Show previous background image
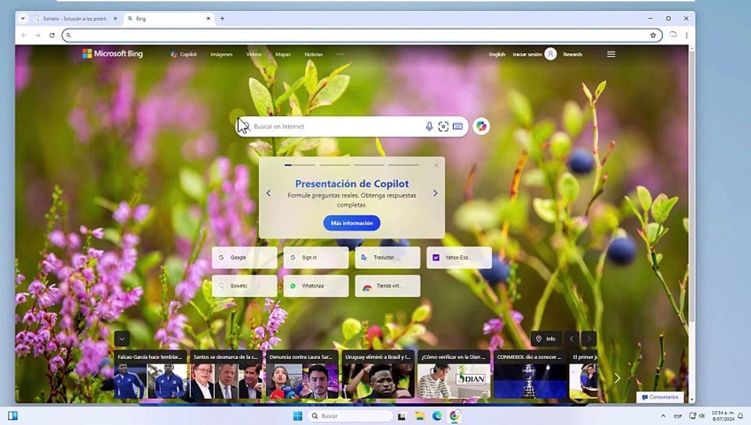Image resolution: width=751 pixels, height=425 pixels. (x=572, y=339)
